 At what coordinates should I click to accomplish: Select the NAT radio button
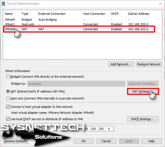click(x=8, y=91)
